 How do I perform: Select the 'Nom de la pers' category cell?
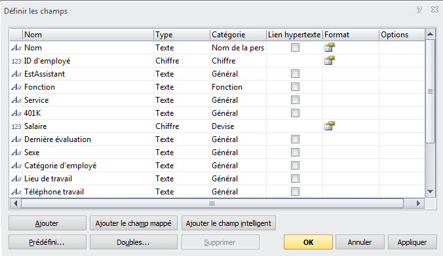pyautogui.click(x=238, y=48)
